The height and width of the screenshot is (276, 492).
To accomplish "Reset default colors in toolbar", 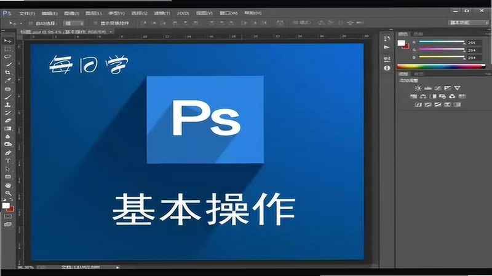I will click(x=4, y=200).
